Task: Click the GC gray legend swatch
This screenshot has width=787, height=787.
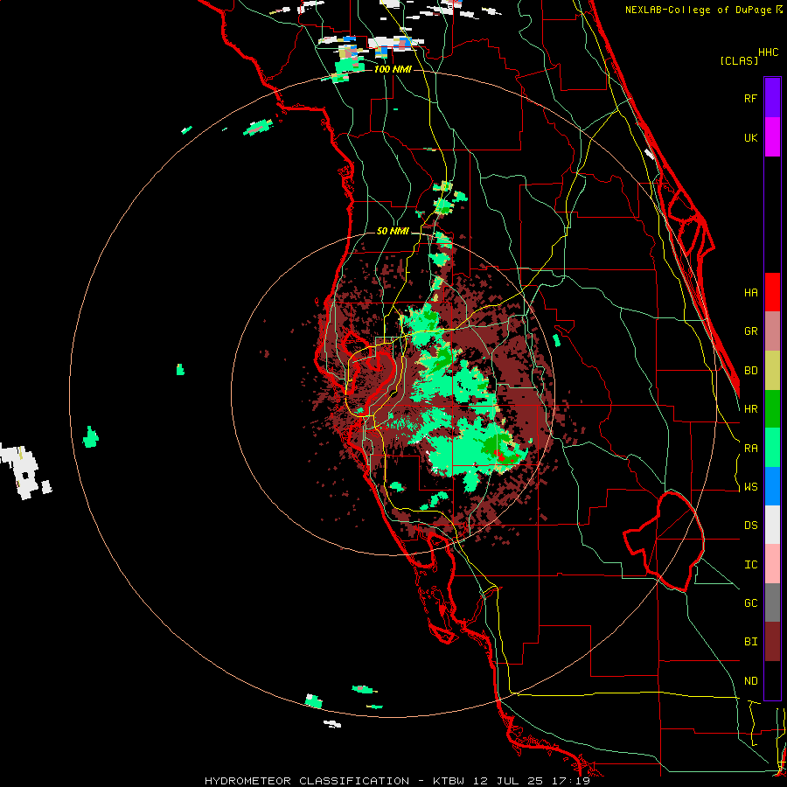Action: click(772, 602)
